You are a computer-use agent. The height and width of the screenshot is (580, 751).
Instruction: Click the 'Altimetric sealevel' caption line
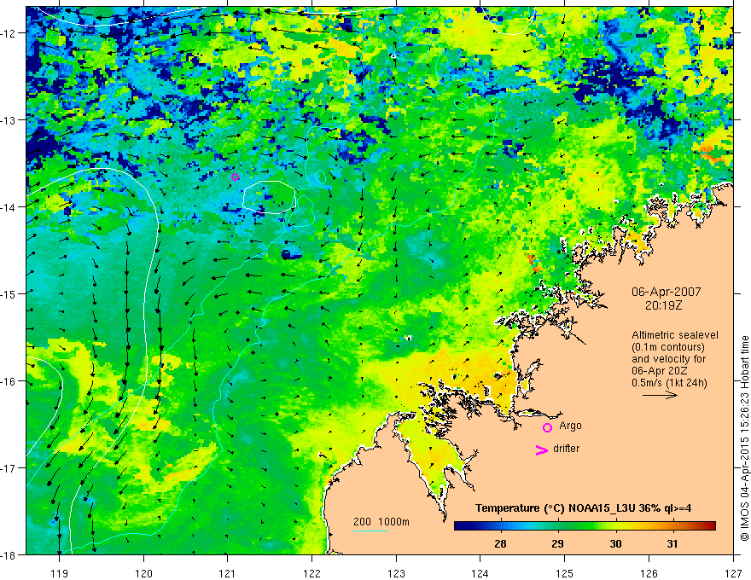click(675, 335)
